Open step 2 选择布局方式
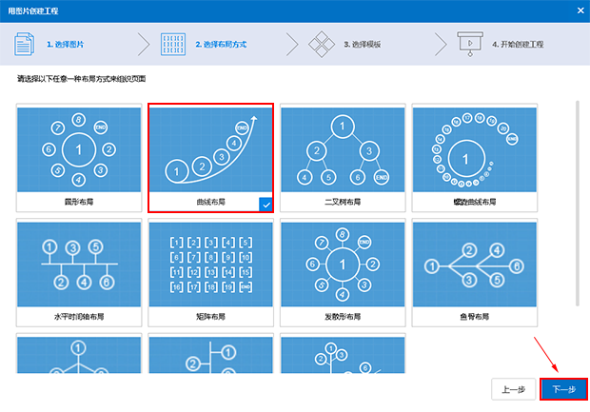Image resolution: width=590 pixels, height=412 pixels. pos(221,45)
